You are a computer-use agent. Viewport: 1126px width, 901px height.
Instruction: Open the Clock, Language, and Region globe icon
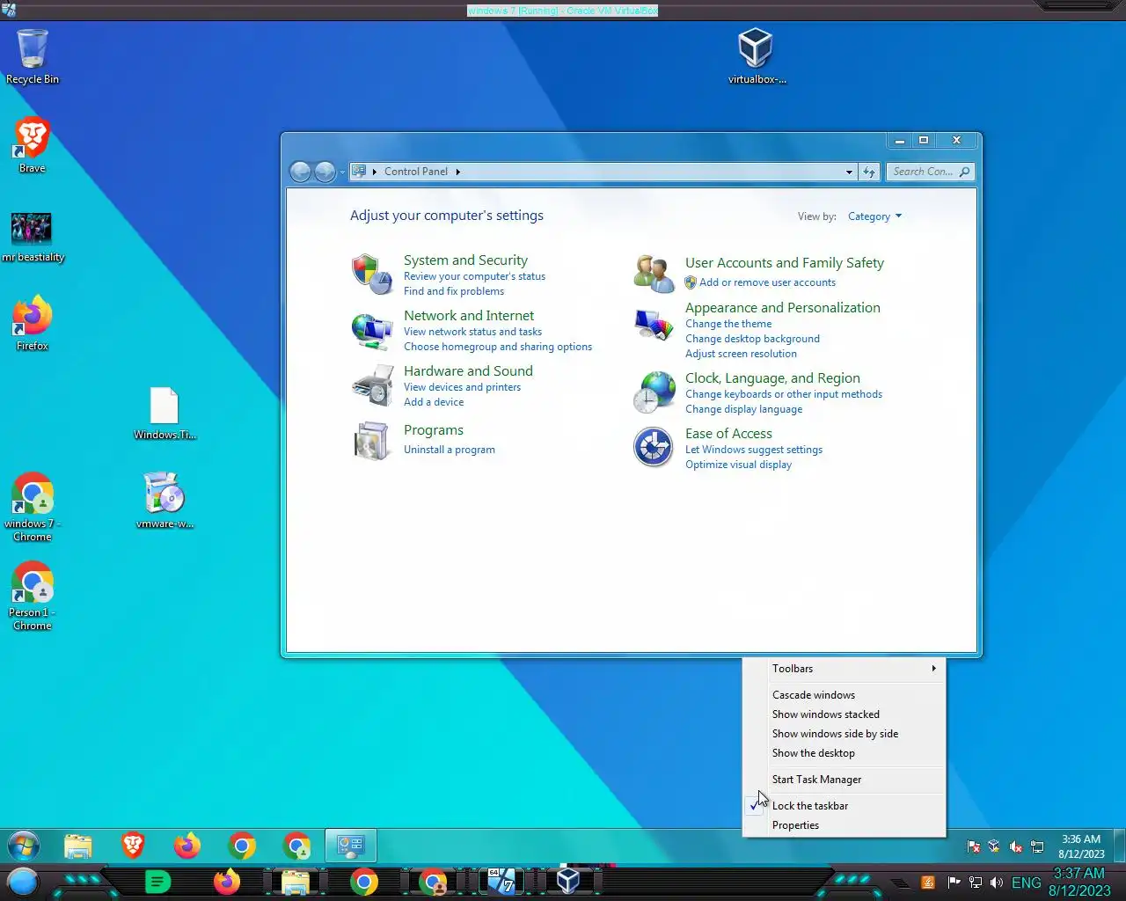point(654,392)
